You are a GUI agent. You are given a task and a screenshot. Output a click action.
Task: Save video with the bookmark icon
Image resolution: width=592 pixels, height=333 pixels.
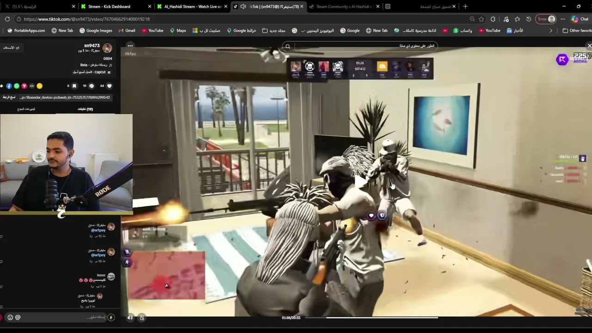[74, 86]
